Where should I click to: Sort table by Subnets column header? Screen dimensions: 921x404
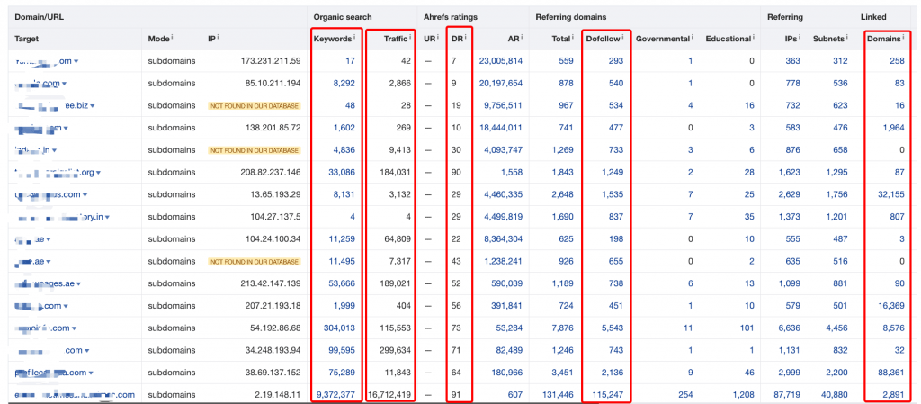[x=828, y=39]
